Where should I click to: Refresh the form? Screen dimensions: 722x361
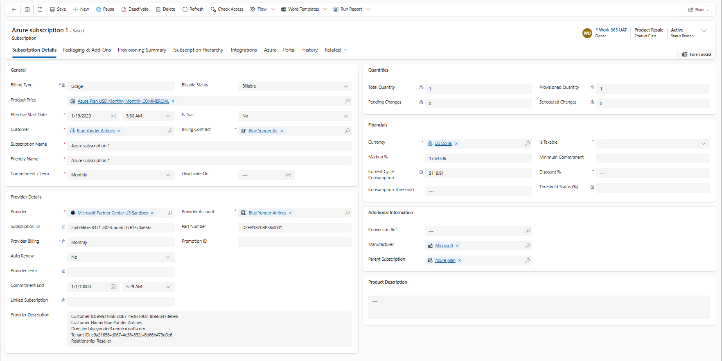pyautogui.click(x=193, y=9)
